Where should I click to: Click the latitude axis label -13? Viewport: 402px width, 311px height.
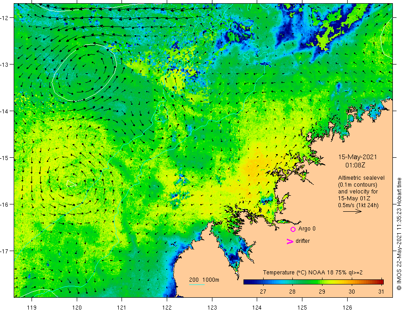click(5, 64)
